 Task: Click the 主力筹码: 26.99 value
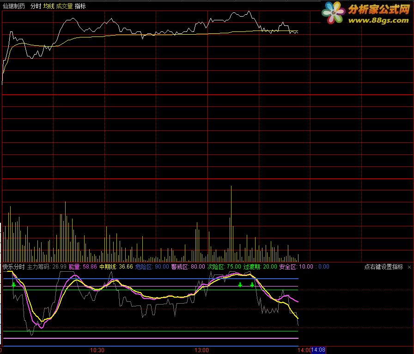[47, 267]
